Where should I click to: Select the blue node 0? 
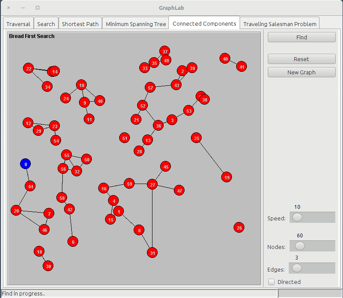tap(25, 164)
